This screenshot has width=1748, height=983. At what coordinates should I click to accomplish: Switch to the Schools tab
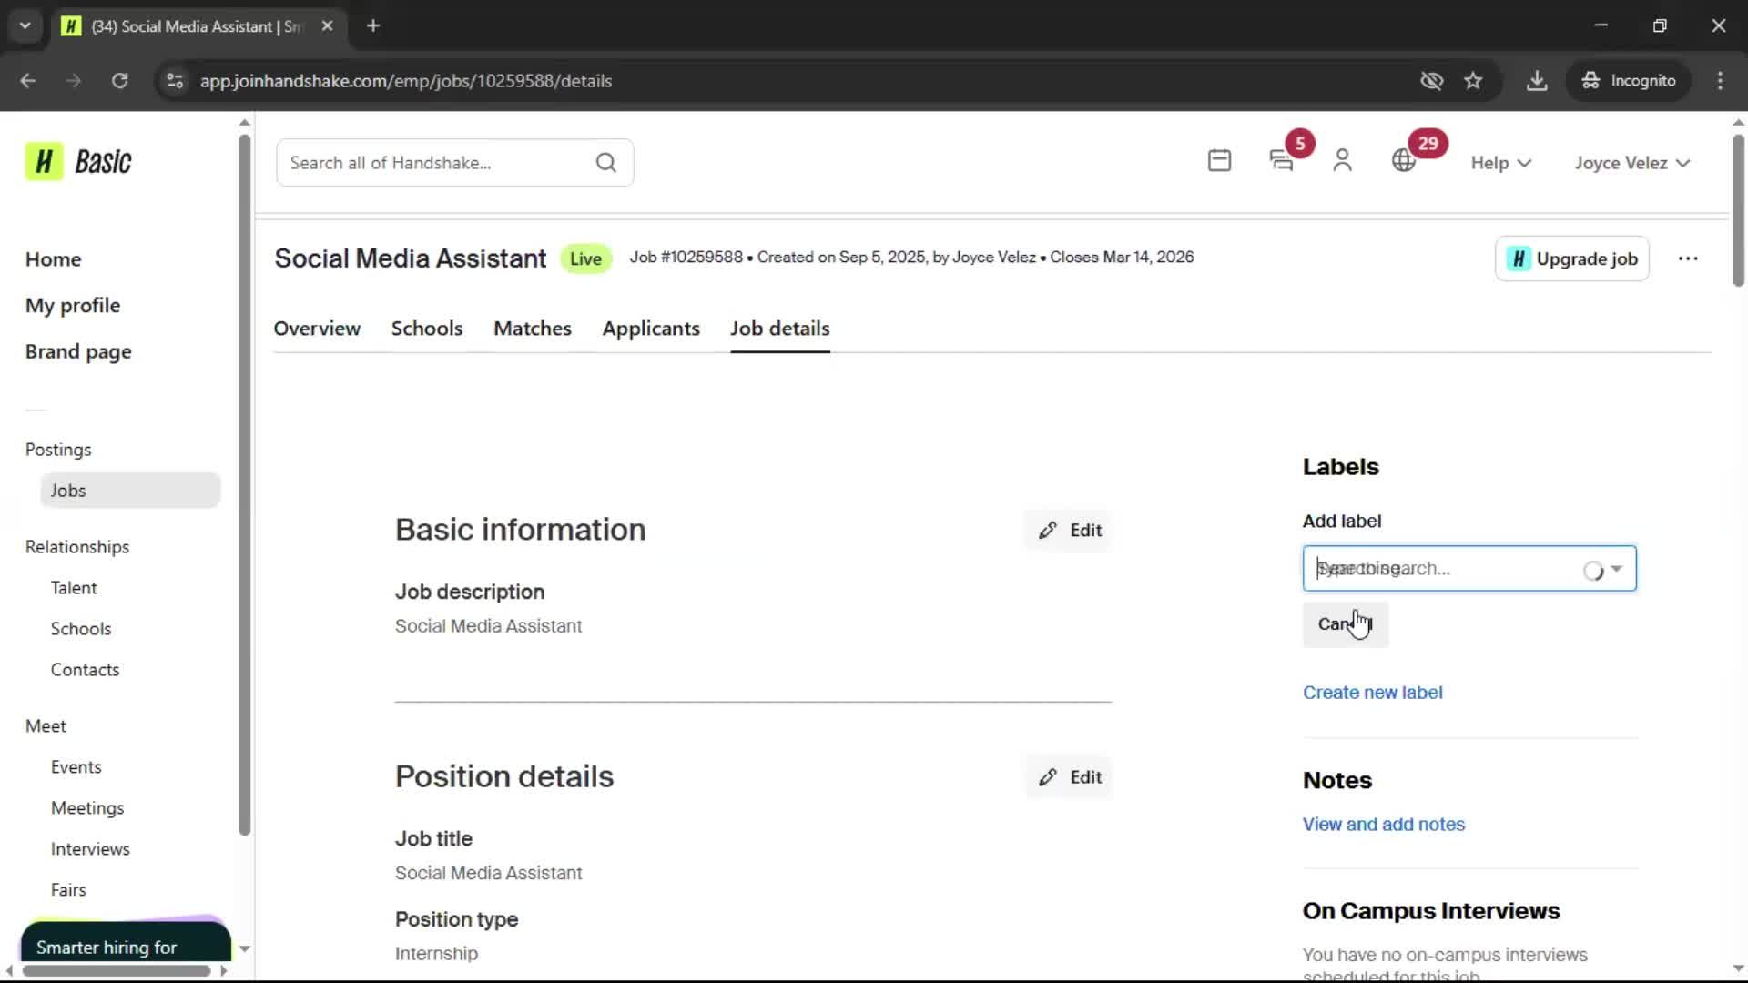pyautogui.click(x=427, y=329)
